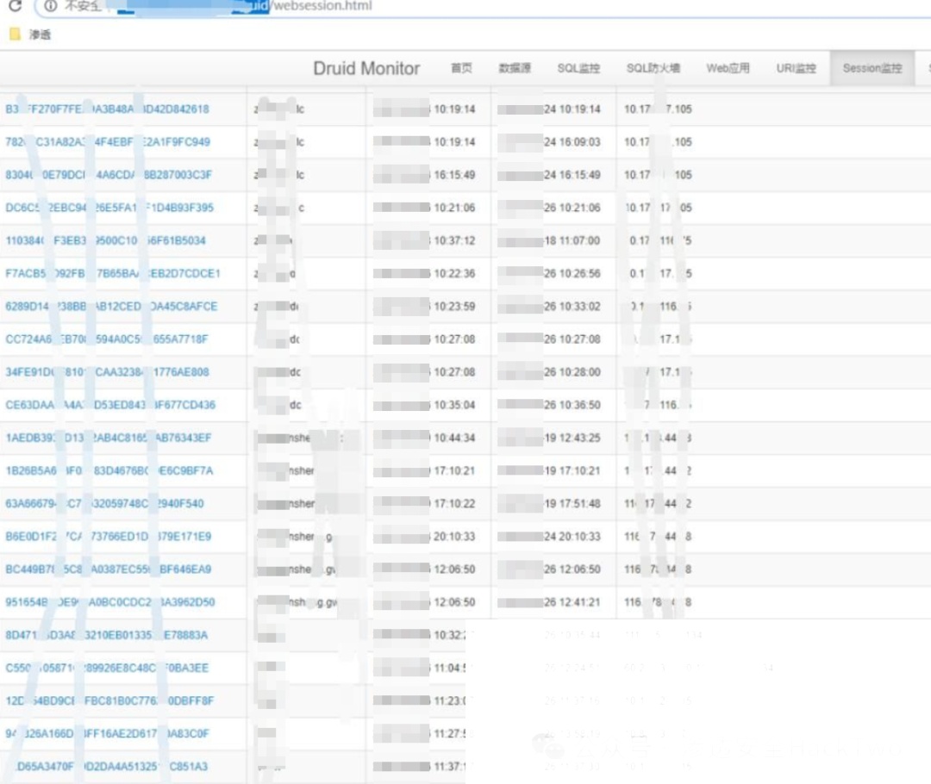This screenshot has width=931, height=784.
Task: Open the site security info icon
Action: pos(51,6)
